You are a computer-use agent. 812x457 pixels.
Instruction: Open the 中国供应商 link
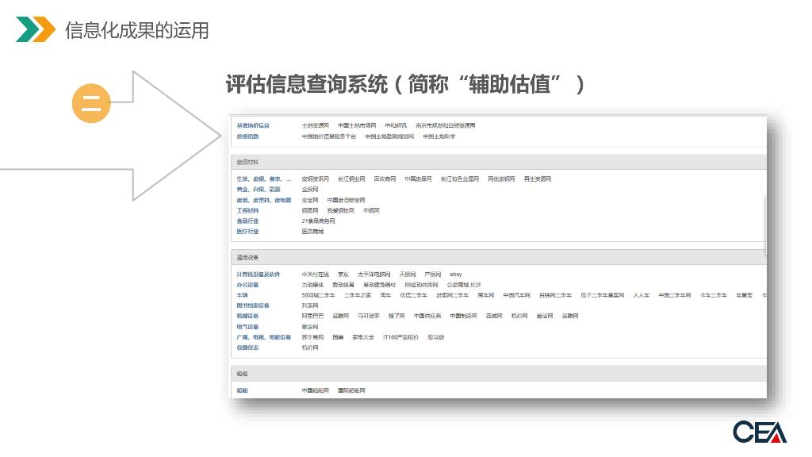pyautogui.click(x=427, y=316)
